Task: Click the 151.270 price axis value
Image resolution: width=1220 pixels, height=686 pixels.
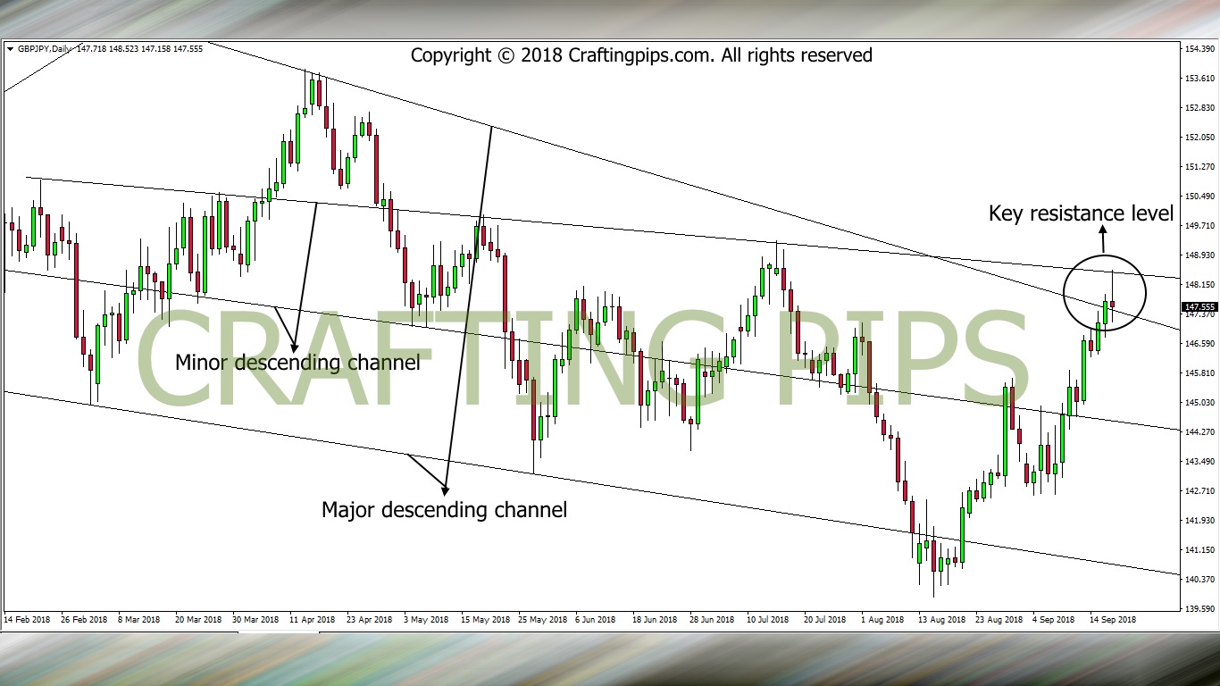Action: 1200,167
